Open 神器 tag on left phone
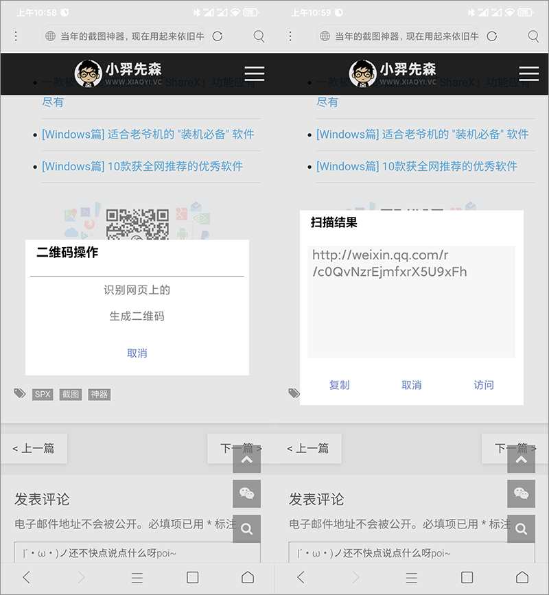 pos(99,394)
